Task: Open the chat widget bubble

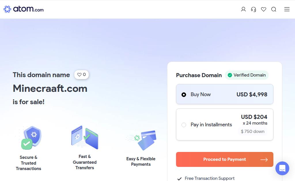Action: (x=282, y=168)
